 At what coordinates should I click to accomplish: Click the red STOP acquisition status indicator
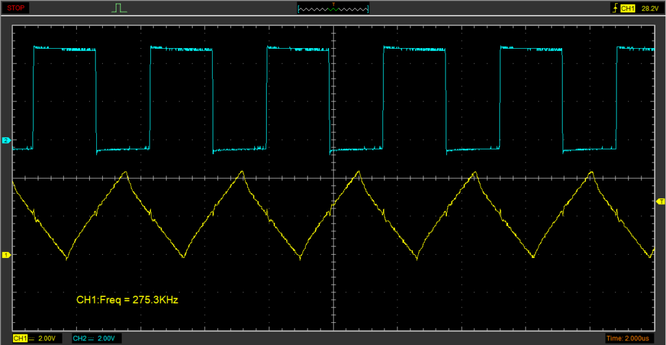16,8
